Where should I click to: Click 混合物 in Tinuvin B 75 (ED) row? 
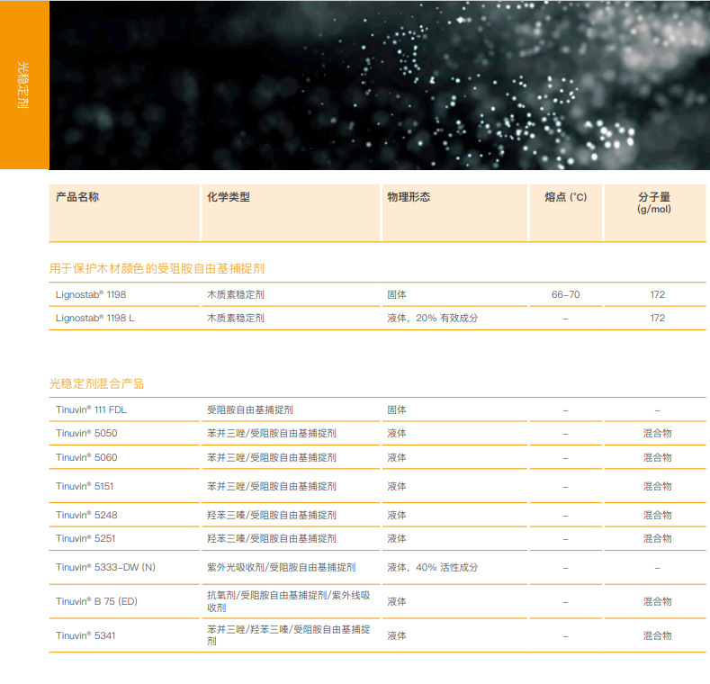tap(658, 601)
